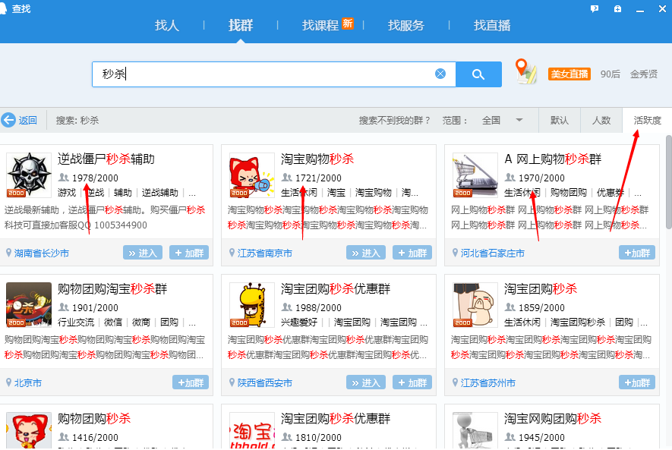The width and height of the screenshot is (672, 450).
Task: Click the first-aid kit repair icon
Action: point(617,8)
